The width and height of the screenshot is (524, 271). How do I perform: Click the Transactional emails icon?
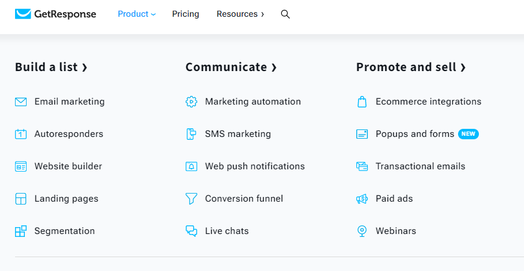pyautogui.click(x=362, y=166)
